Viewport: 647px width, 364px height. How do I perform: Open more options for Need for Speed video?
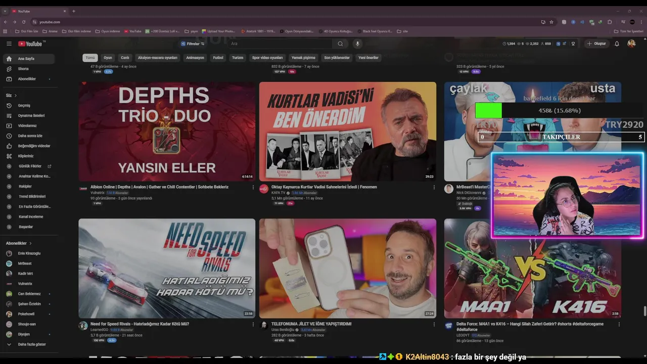point(253,325)
